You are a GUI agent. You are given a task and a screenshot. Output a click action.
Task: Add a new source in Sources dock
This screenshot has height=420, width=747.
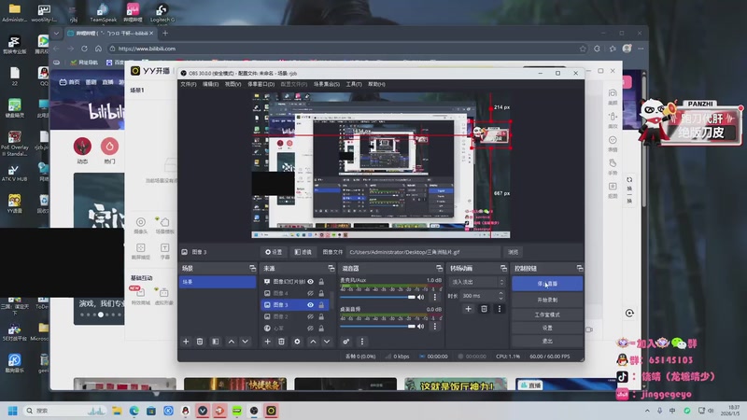pos(267,342)
